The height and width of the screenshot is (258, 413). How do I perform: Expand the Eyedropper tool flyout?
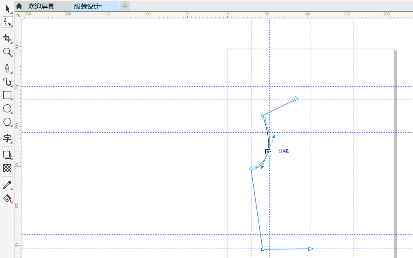pyautogui.click(x=11, y=188)
